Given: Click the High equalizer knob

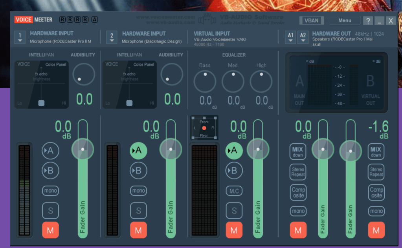Looking at the screenshot, I should click(x=261, y=82).
